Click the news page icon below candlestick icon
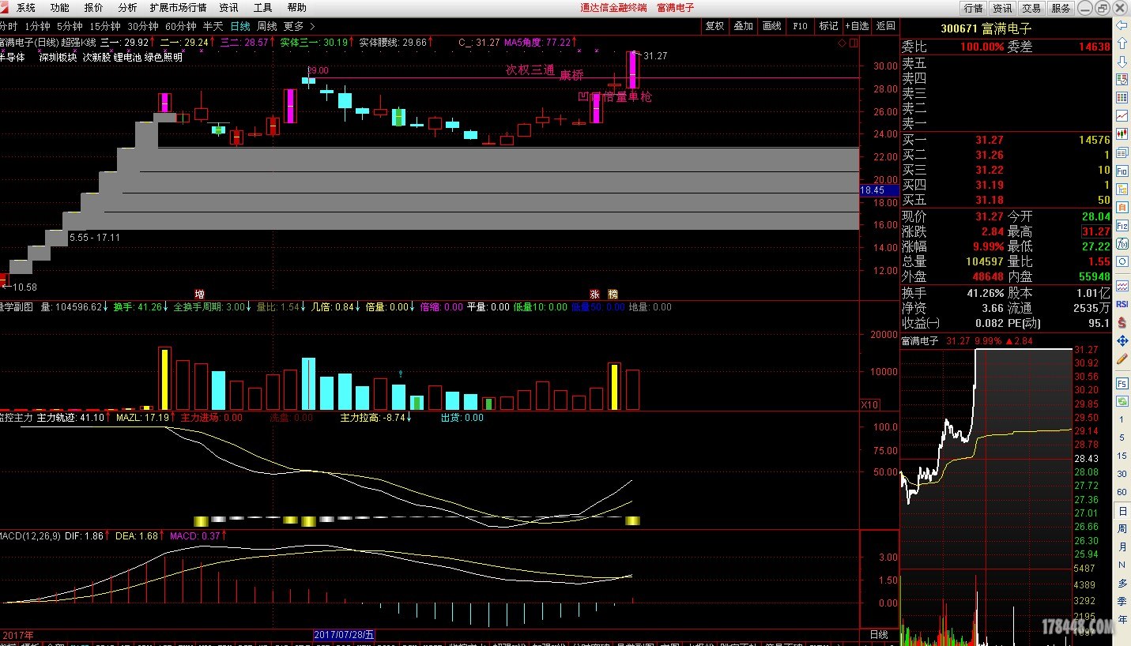1131x646 pixels. (1122, 153)
